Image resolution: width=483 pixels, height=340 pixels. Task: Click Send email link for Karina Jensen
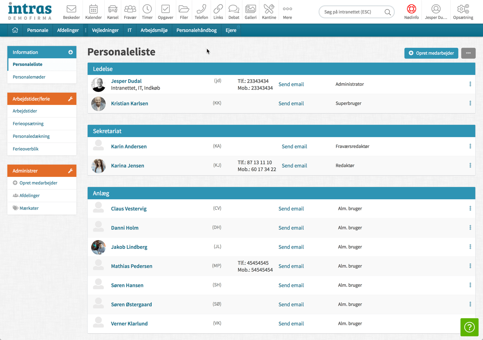[294, 166]
